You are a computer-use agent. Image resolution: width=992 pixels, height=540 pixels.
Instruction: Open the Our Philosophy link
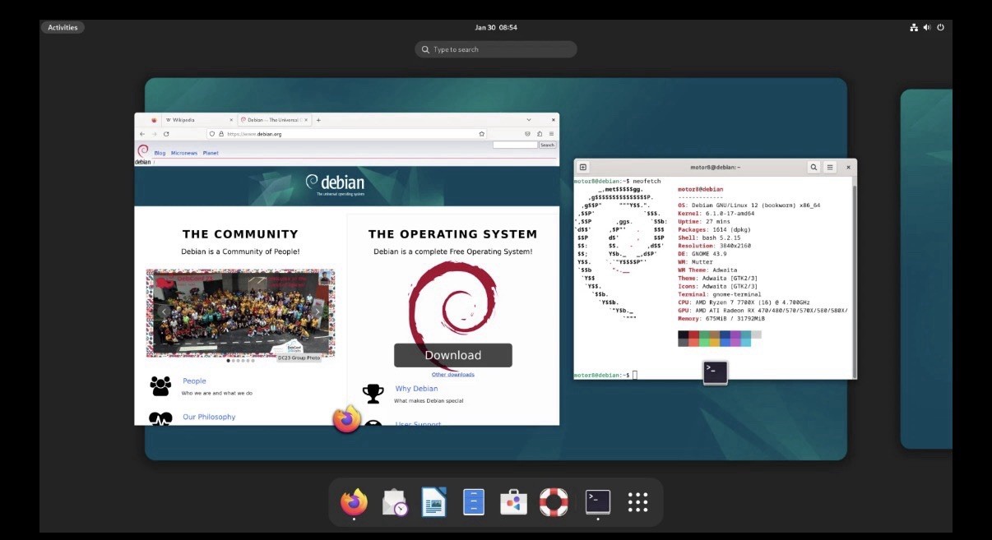[x=209, y=417]
